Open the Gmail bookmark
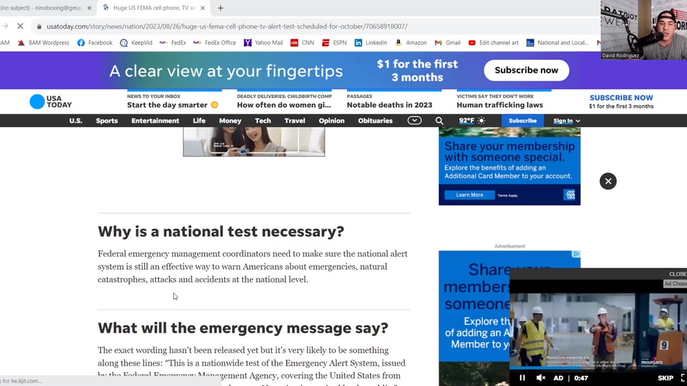The image size is (687, 386). tap(448, 42)
